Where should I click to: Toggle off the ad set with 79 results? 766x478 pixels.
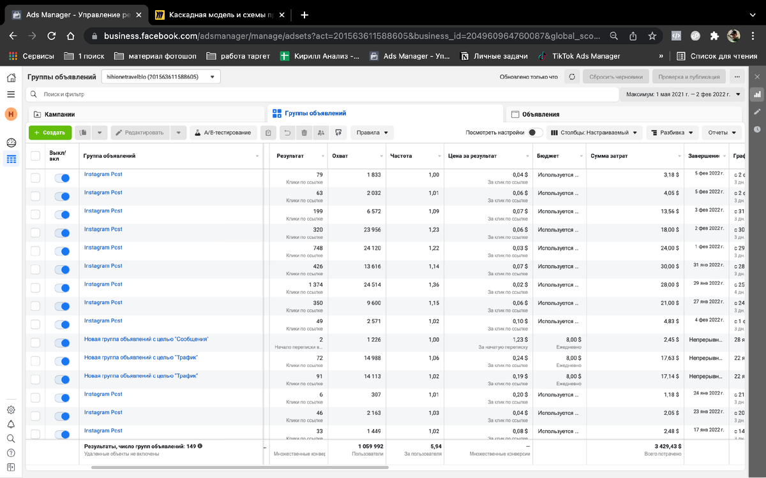(x=62, y=178)
